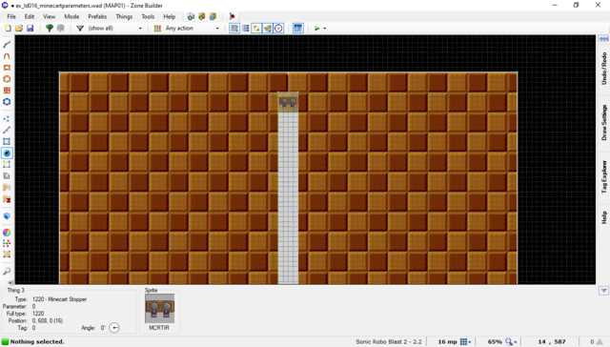Open the Tools menu

(x=148, y=17)
